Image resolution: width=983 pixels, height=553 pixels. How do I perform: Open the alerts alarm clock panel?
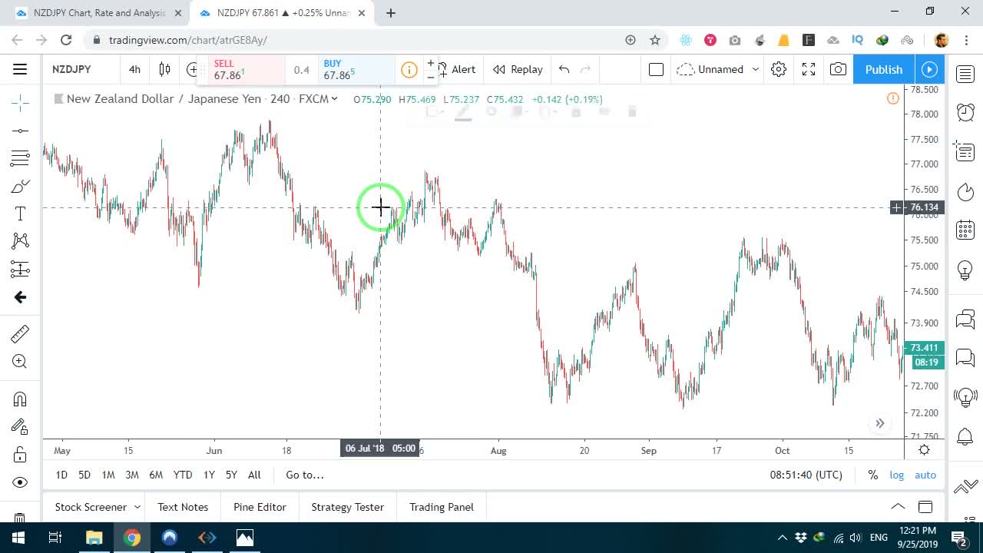965,112
